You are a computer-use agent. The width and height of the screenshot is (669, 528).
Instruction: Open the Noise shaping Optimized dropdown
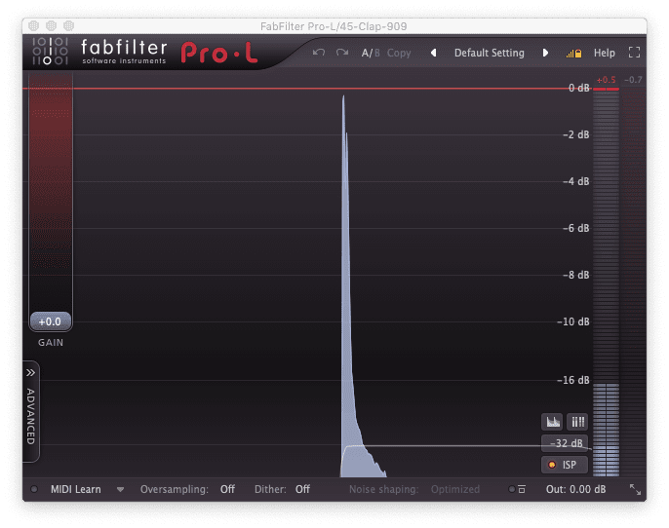coord(454,489)
